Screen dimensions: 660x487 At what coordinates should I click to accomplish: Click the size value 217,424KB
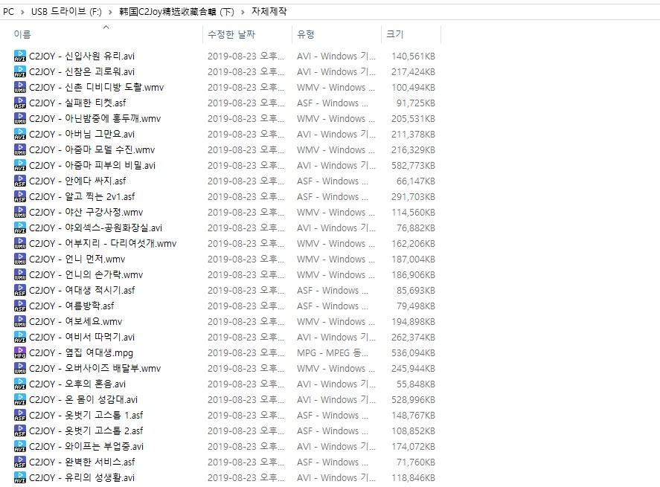[414, 72]
